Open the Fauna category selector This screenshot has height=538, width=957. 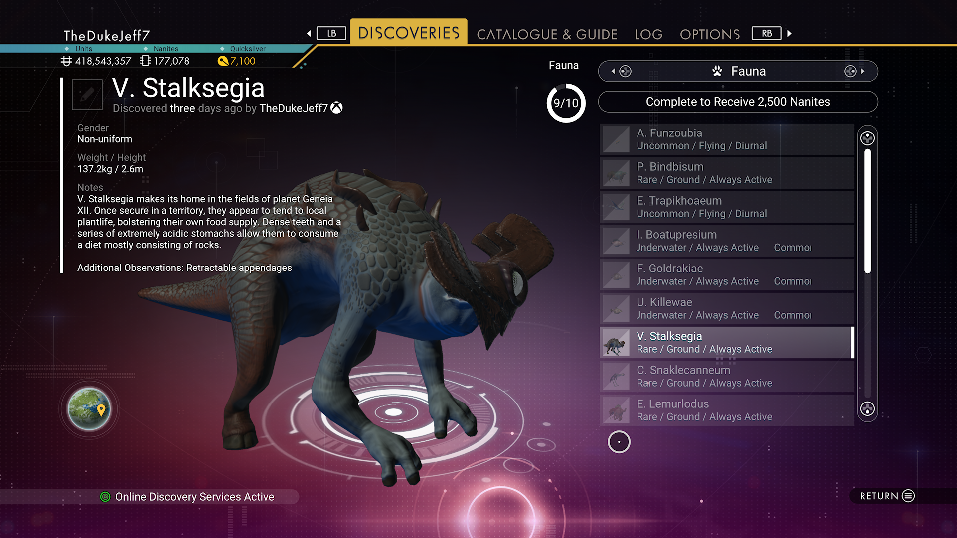click(738, 71)
